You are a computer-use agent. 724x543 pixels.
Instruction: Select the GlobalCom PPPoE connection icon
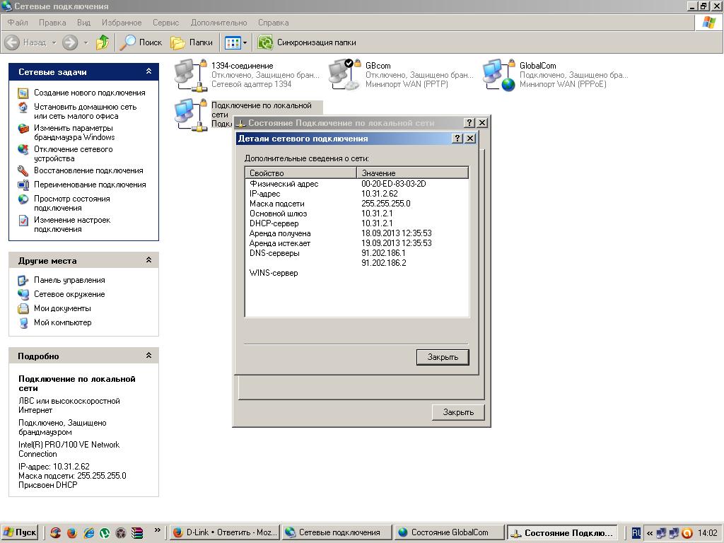tap(498, 75)
